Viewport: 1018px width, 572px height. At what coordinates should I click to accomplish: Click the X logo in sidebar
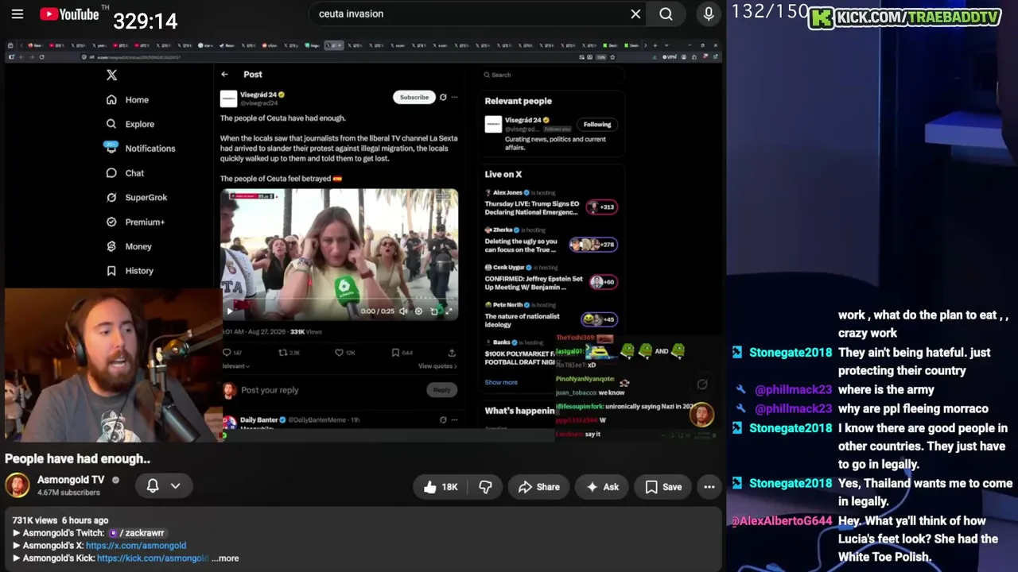[x=111, y=75]
